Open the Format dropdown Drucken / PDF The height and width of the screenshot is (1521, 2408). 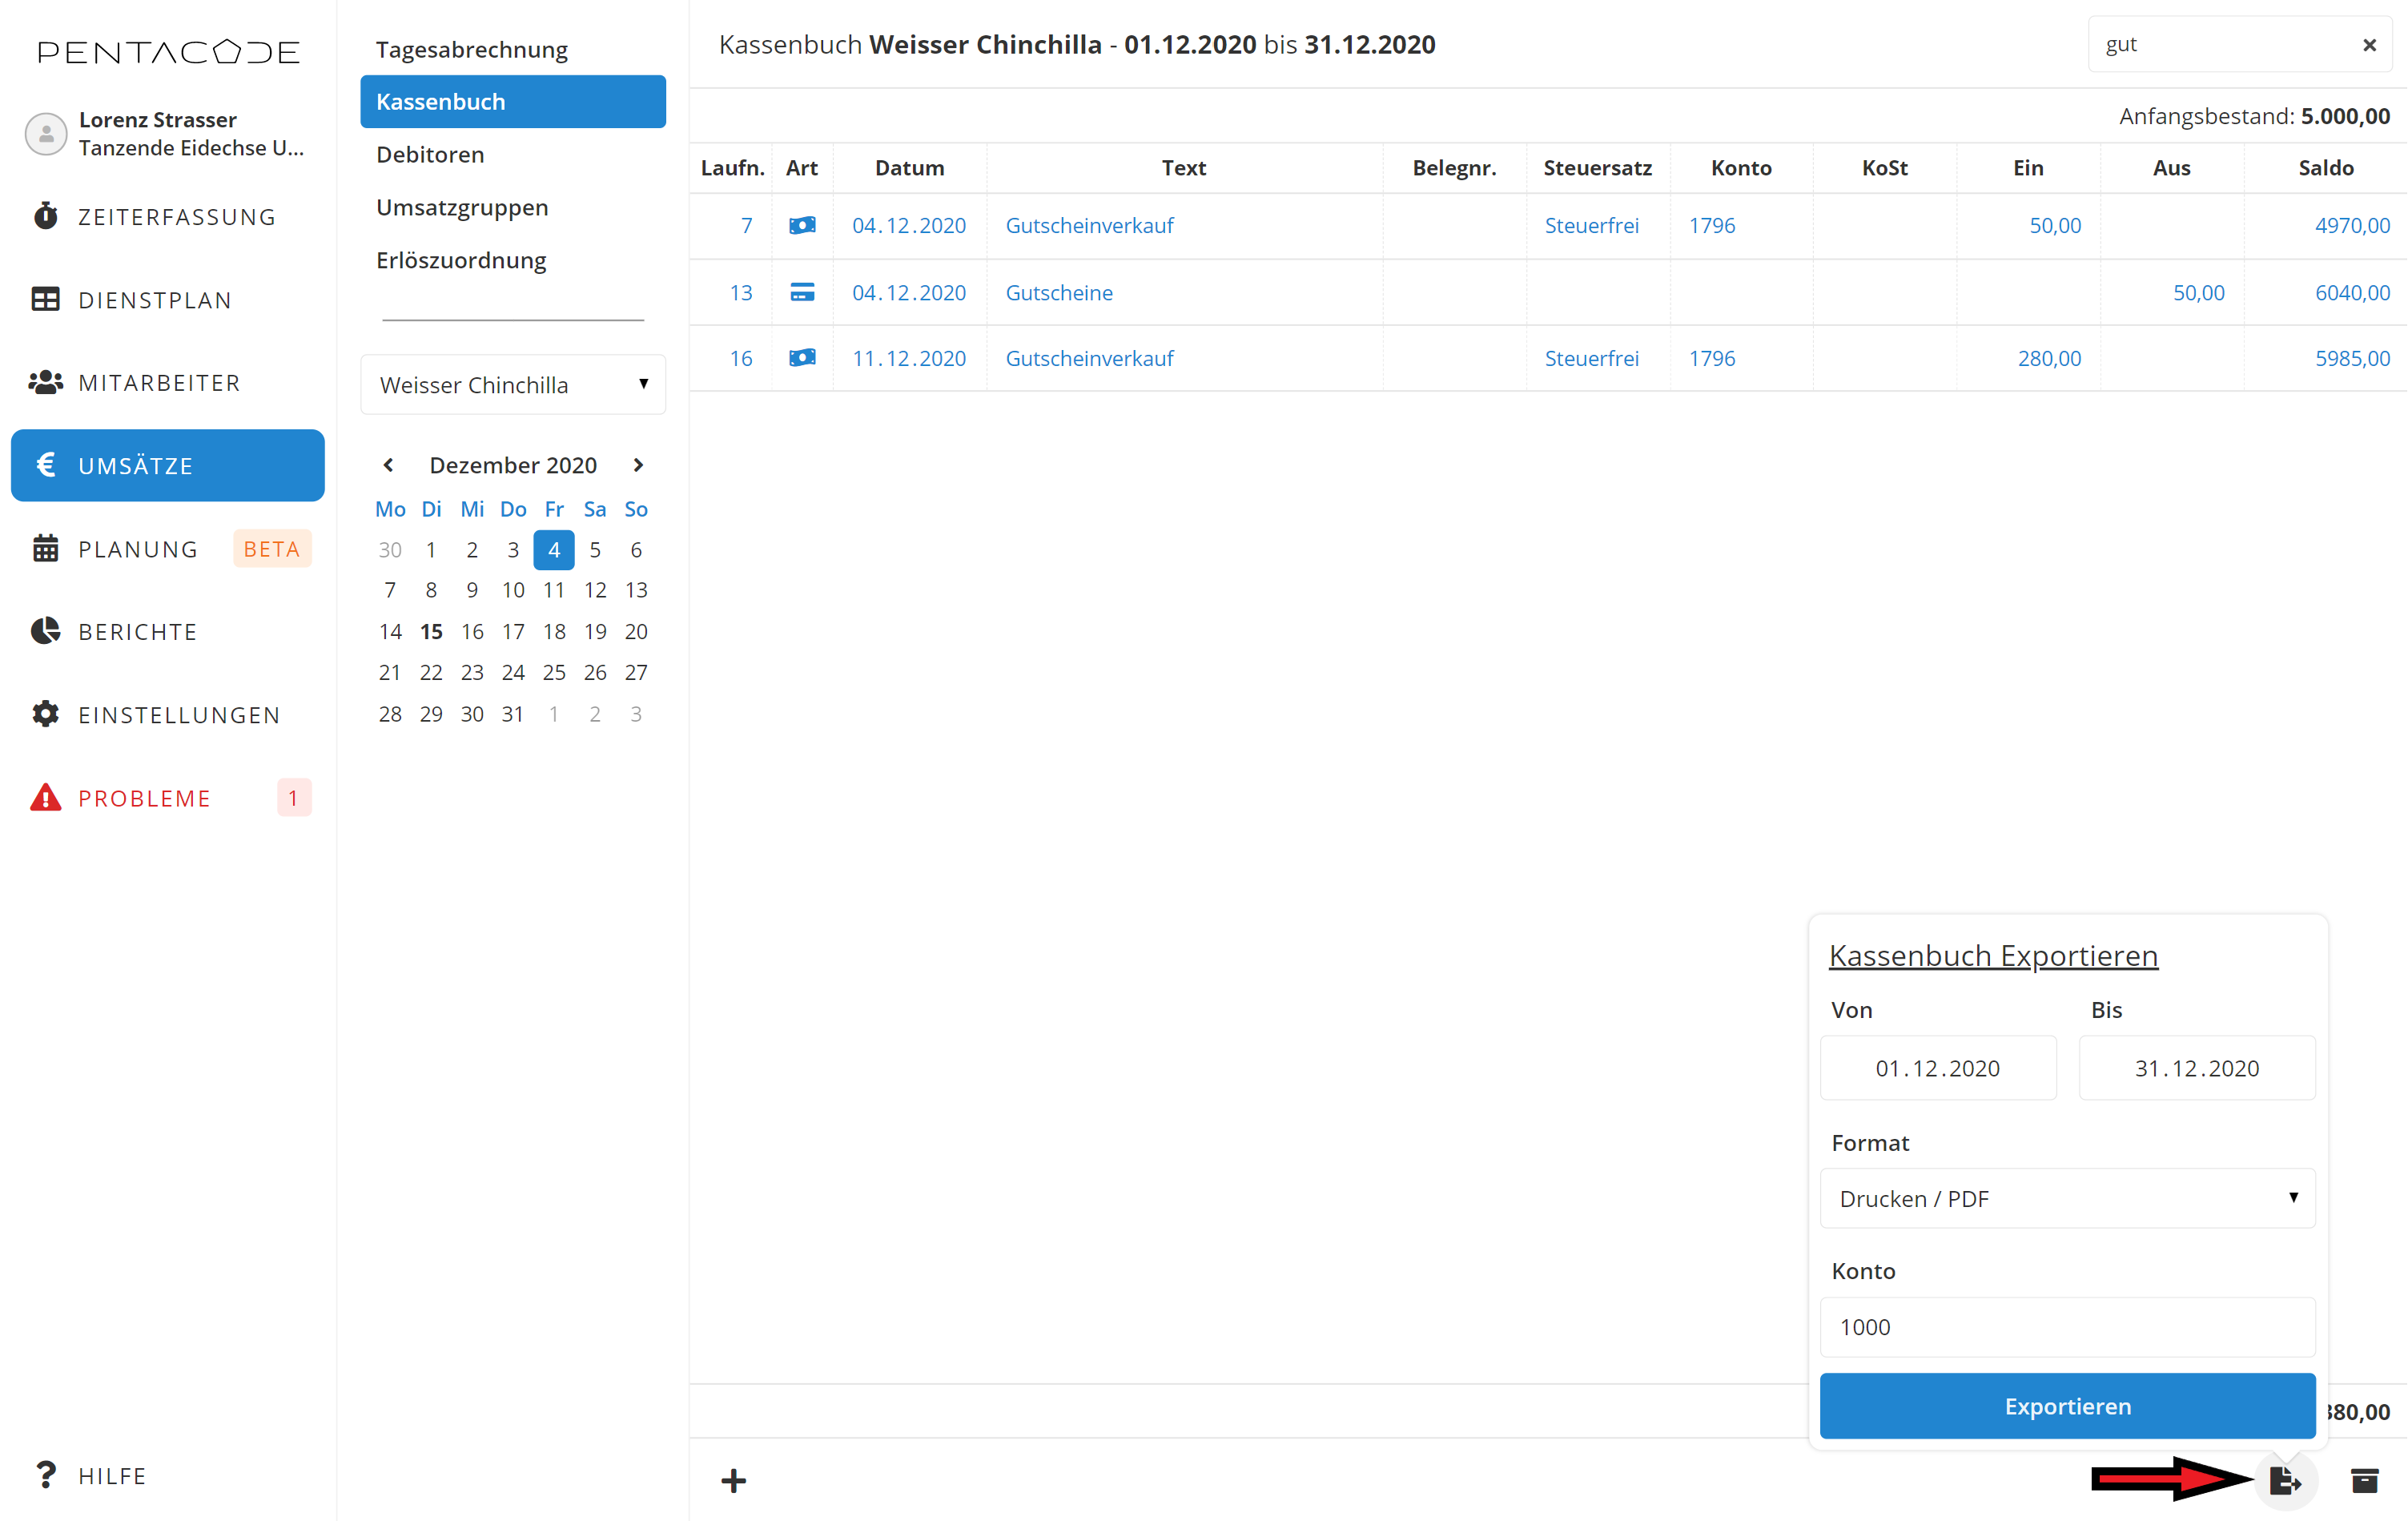2067,1198
